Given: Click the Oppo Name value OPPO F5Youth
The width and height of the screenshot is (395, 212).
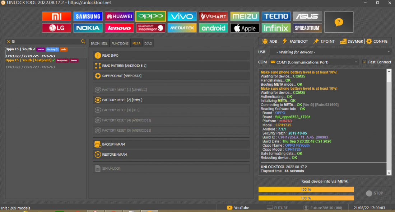Looking at the screenshot, I should (297, 145).
